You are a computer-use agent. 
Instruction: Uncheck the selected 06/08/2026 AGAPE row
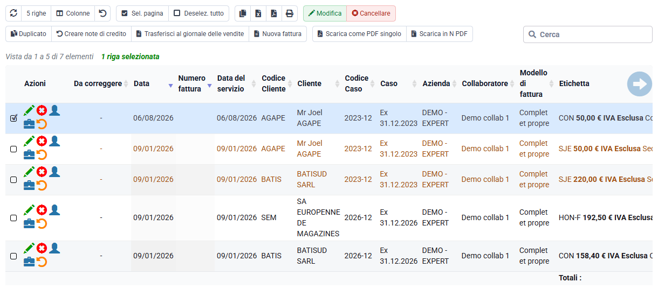[x=13, y=118]
